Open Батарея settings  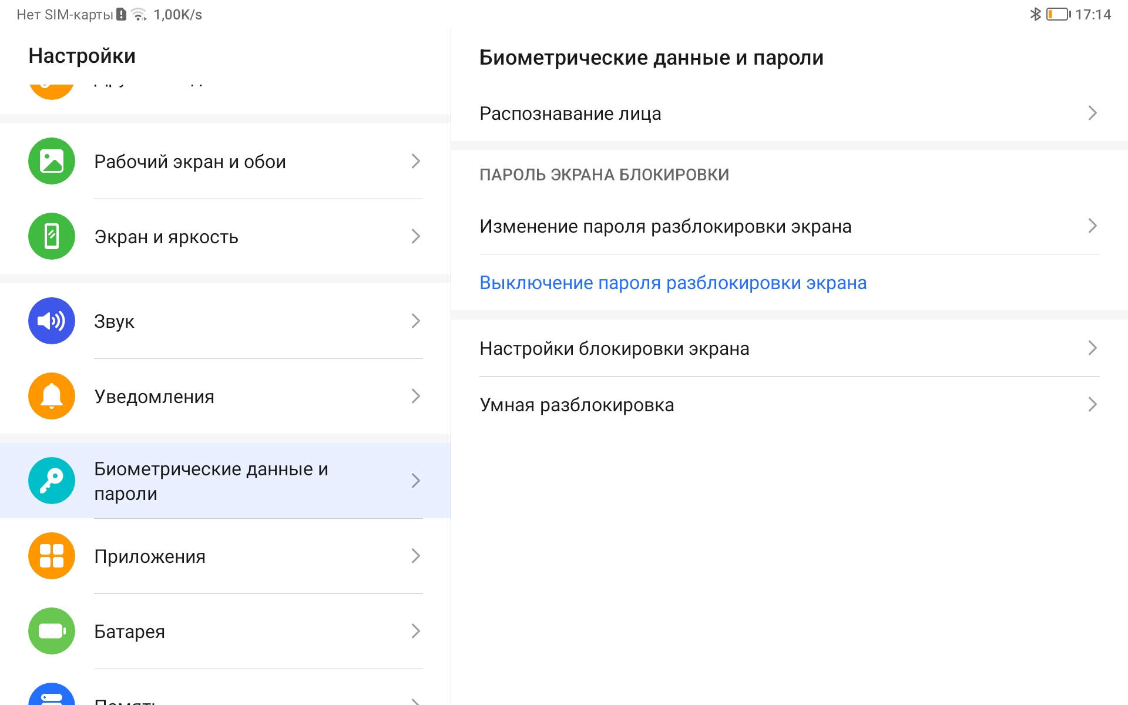click(226, 631)
